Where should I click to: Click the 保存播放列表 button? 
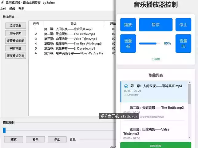16,56
